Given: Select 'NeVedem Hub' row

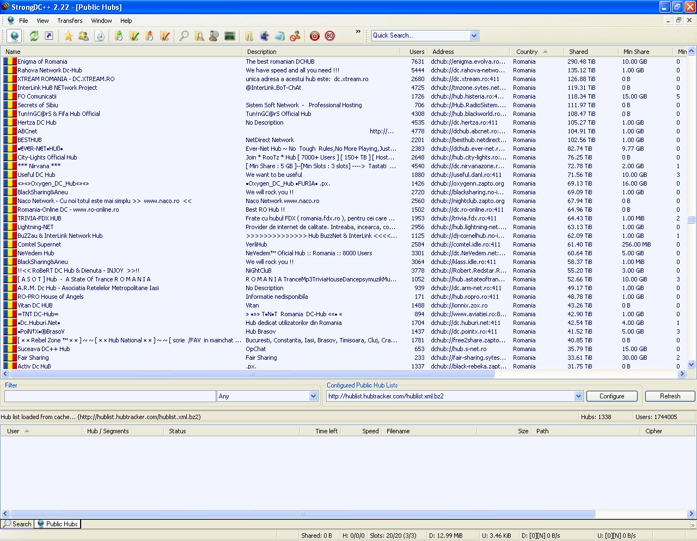Looking at the screenshot, I should pyautogui.click(x=344, y=253).
